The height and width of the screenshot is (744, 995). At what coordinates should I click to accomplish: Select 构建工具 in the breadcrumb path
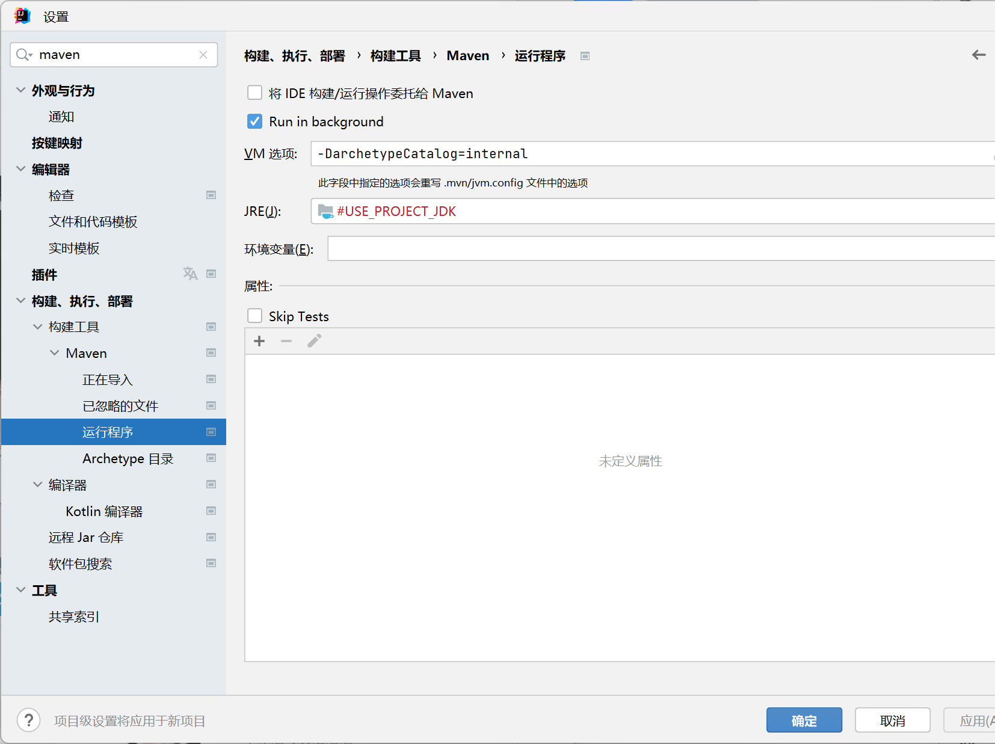396,55
